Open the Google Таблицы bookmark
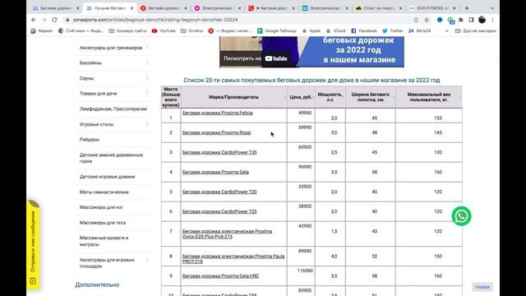The height and width of the screenshot is (296, 526). 277,31
